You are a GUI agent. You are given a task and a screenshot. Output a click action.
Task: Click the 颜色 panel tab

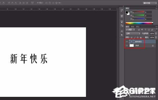[127, 8]
